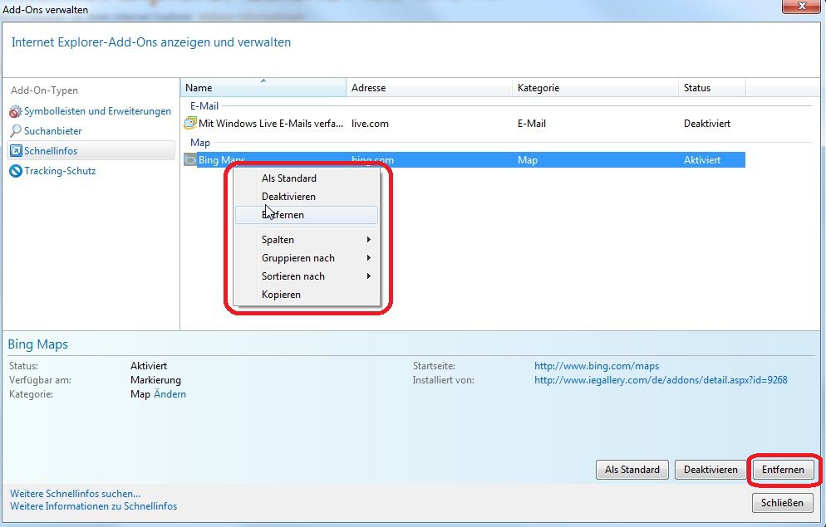
Task: Open the bing.com/maps Startseite link
Action: point(597,366)
